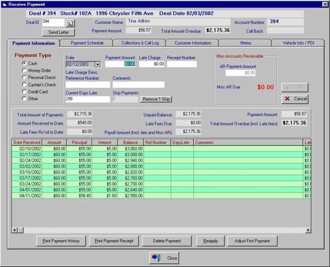
Task: Click the Adjust First Payment button
Action: (252, 241)
